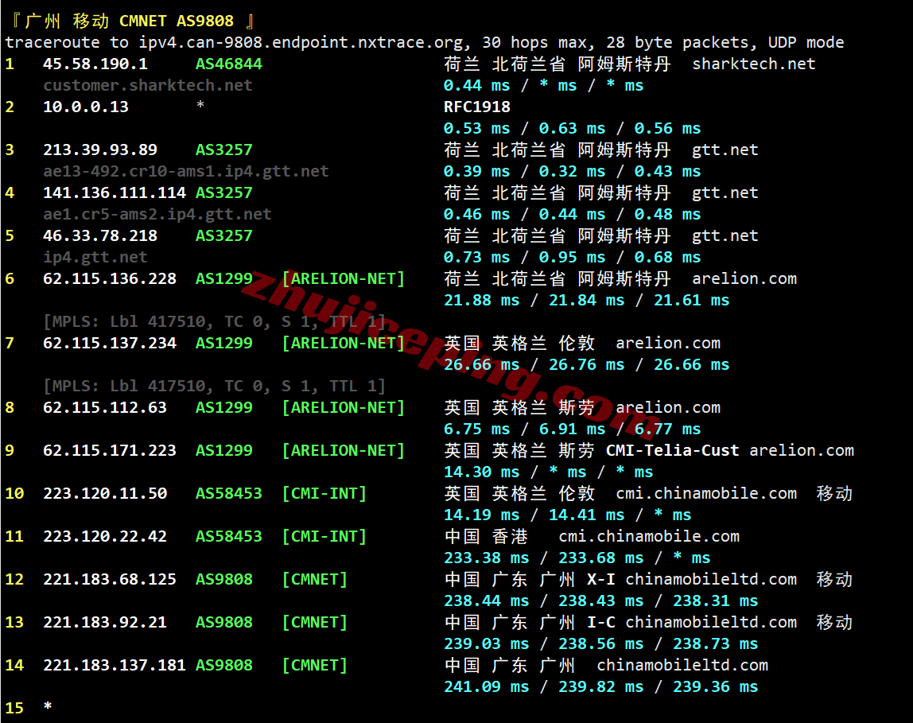Select the 21.88 ms latency value

click(481, 301)
